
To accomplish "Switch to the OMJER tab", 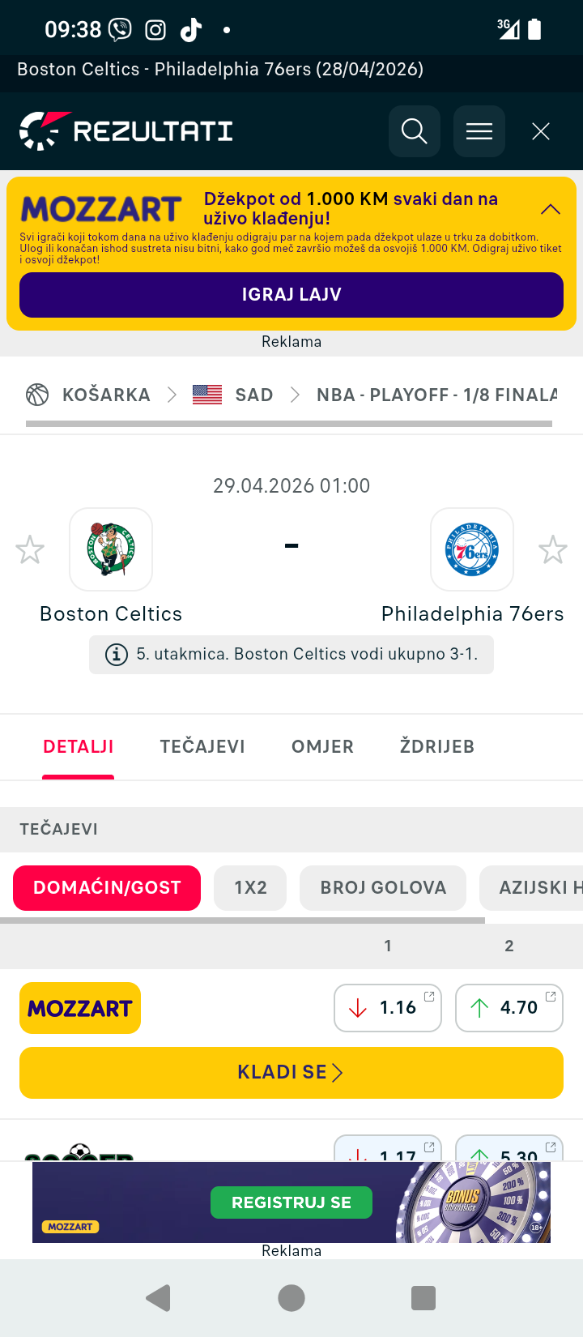I will point(322,747).
